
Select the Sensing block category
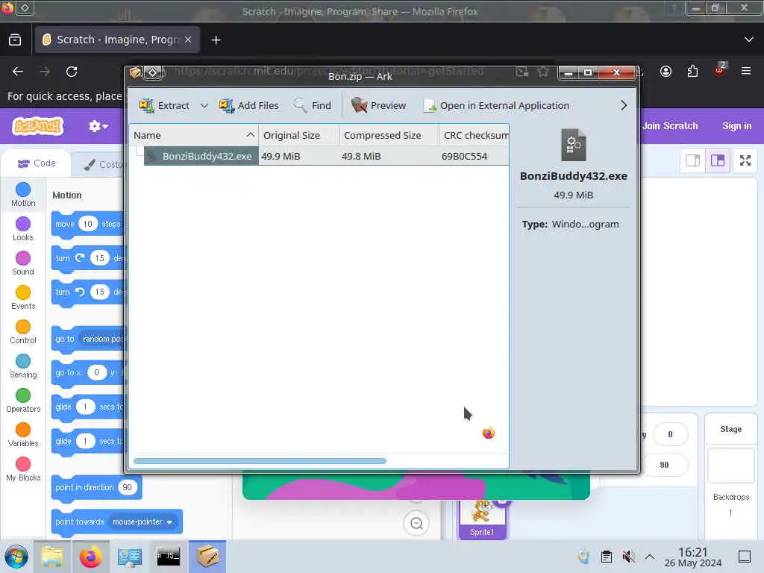[x=23, y=366]
